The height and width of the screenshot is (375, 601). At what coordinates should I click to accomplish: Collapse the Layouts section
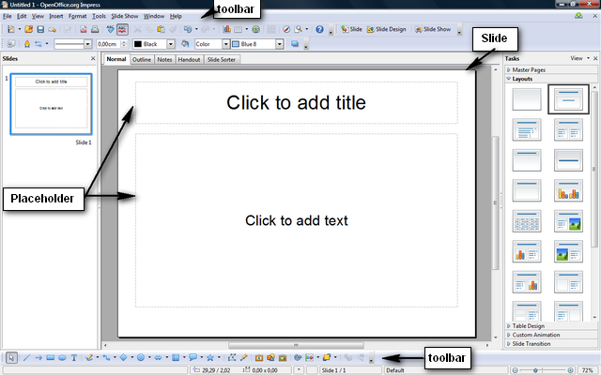click(x=551, y=79)
